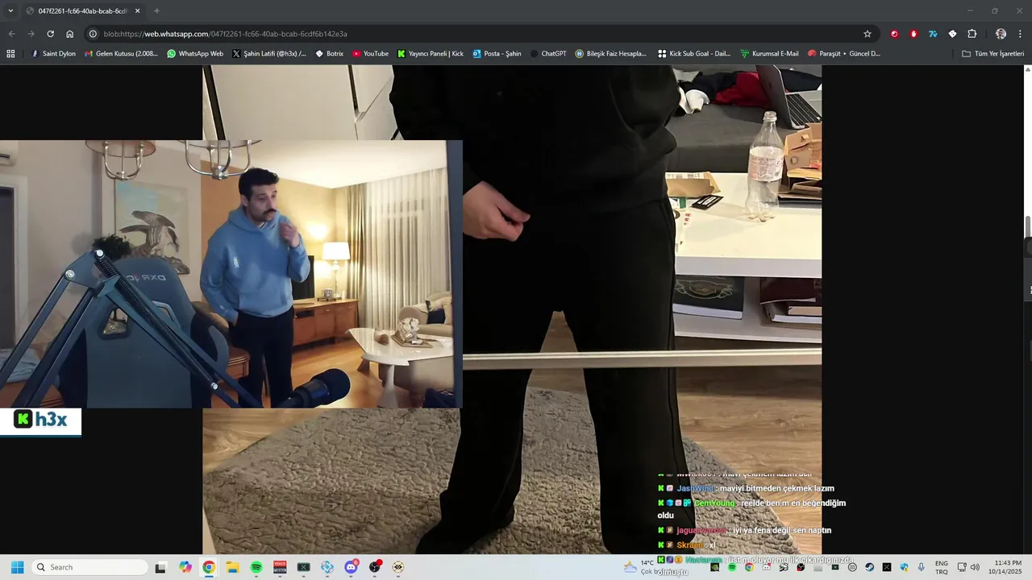Image resolution: width=1032 pixels, height=580 pixels.
Task: Click the red hand extension icon
Action: tap(913, 34)
